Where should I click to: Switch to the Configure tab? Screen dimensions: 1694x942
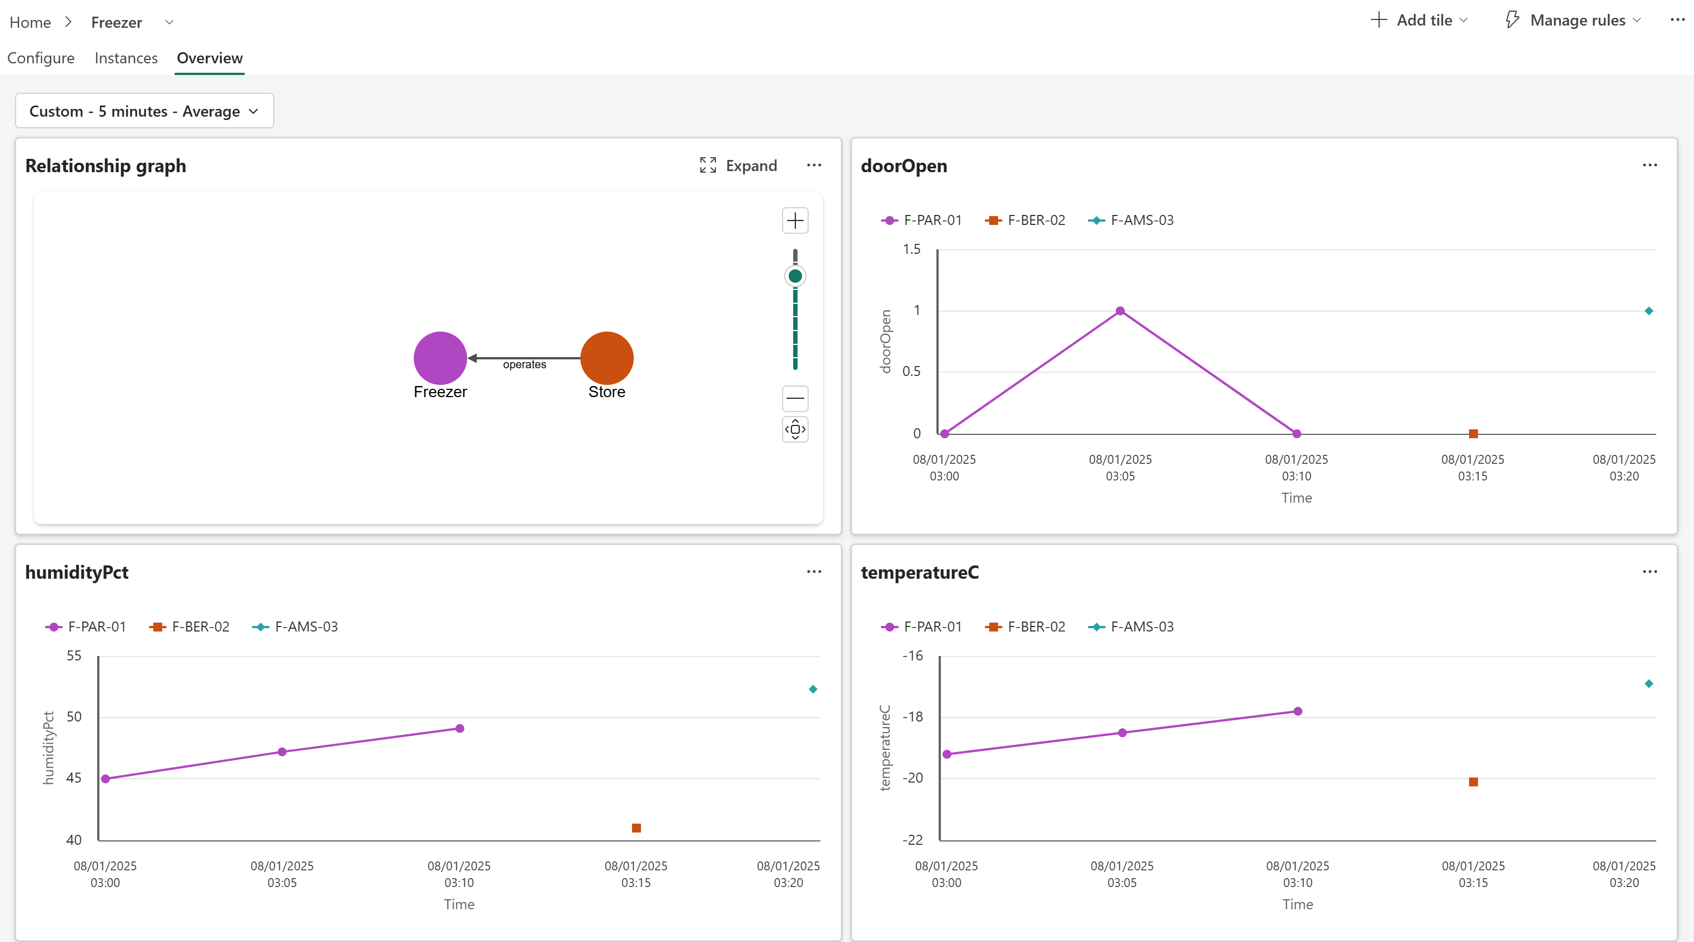tap(41, 58)
